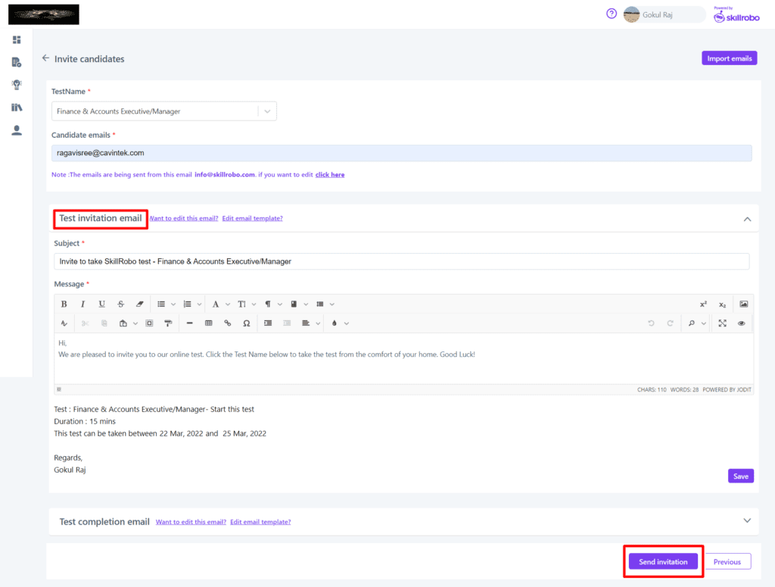Open the TestName dropdown
The width and height of the screenshot is (775, 587).
click(268, 111)
